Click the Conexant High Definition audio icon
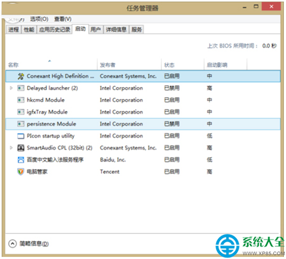This screenshot has height=259, width=286. (x=21, y=76)
